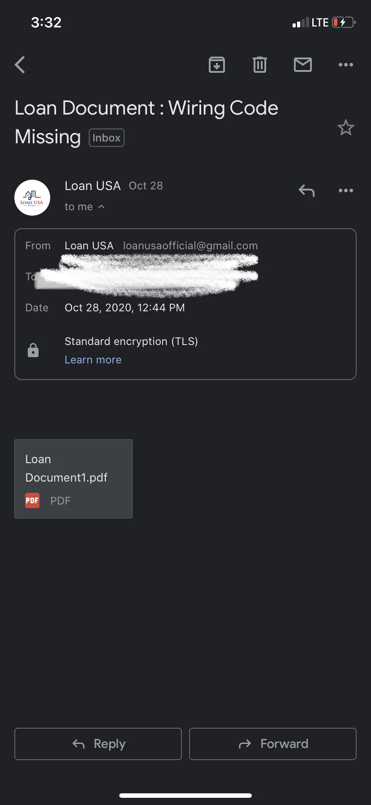Click the Learn more encryption link
Image resolution: width=371 pixels, height=805 pixels.
[x=93, y=360]
